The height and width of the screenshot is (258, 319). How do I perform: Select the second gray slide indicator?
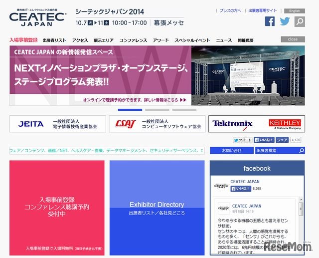[157, 110]
